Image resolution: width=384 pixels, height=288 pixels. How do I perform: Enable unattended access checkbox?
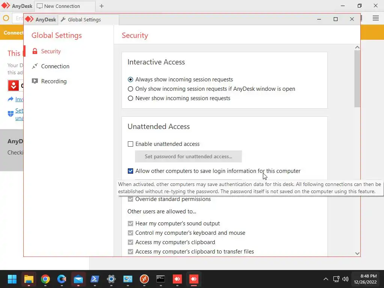[x=130, y=144]
